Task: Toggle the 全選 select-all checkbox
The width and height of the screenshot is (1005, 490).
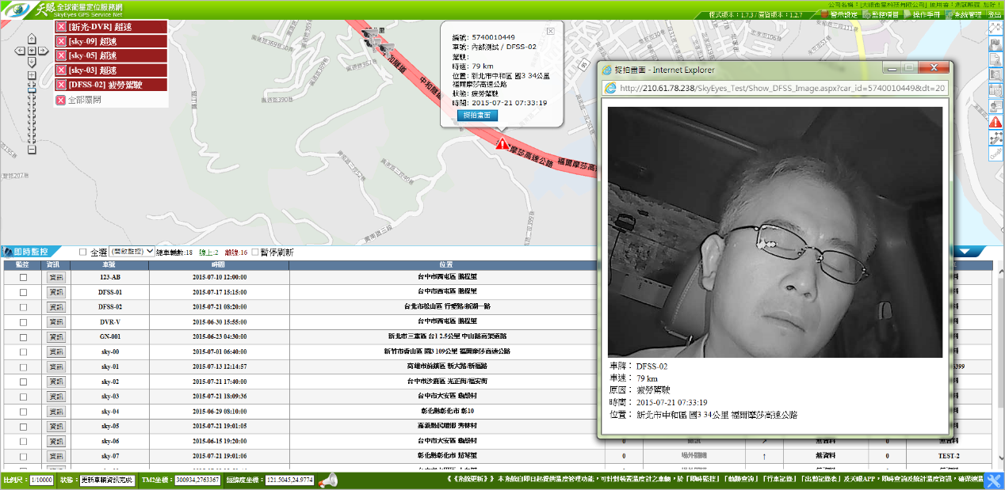Action: pos(83,252)
